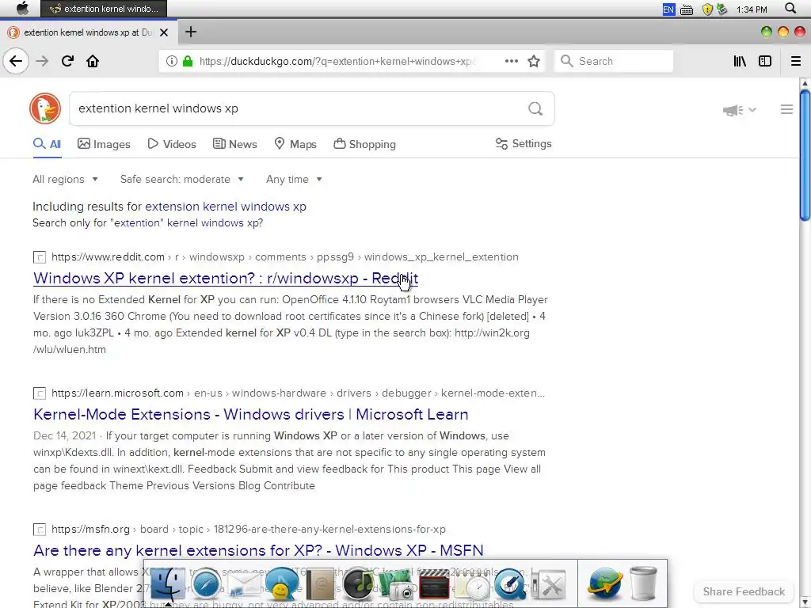Launch QuickTime Player from the dock
Screen dimensions: 811x608
coord(509,584)
